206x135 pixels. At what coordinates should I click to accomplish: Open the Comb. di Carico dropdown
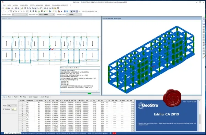(x=74, y=14)
